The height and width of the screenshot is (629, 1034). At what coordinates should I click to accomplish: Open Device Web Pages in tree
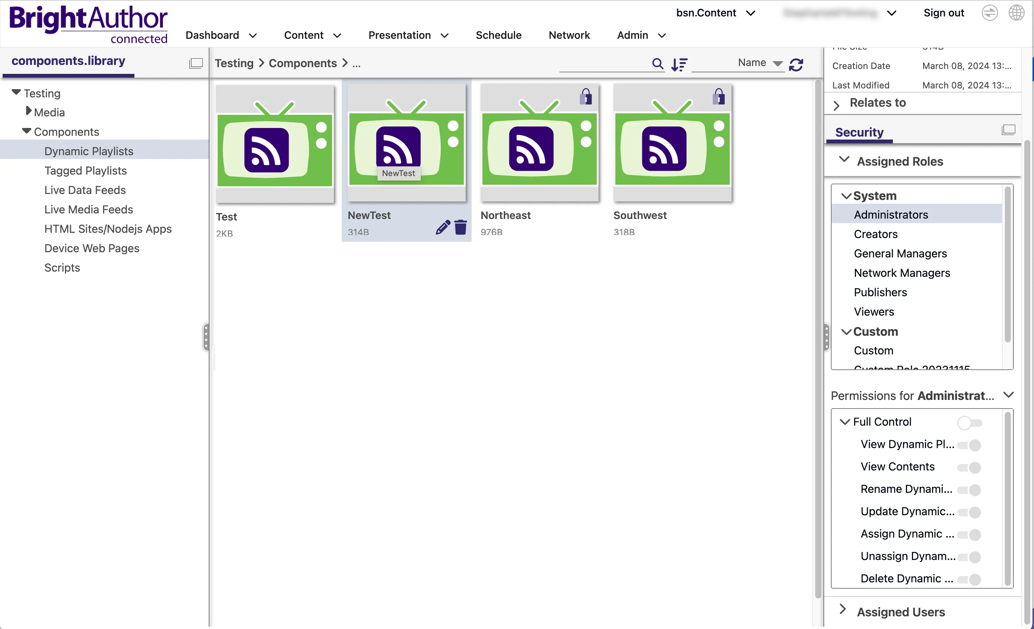point(92,248)
